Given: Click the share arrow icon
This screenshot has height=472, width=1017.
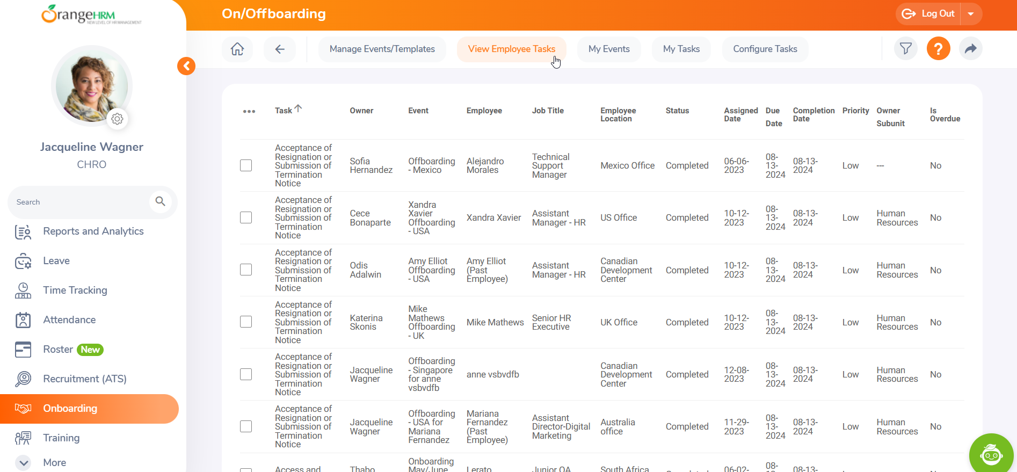Looking at the screenshot, I should (970, 49).
